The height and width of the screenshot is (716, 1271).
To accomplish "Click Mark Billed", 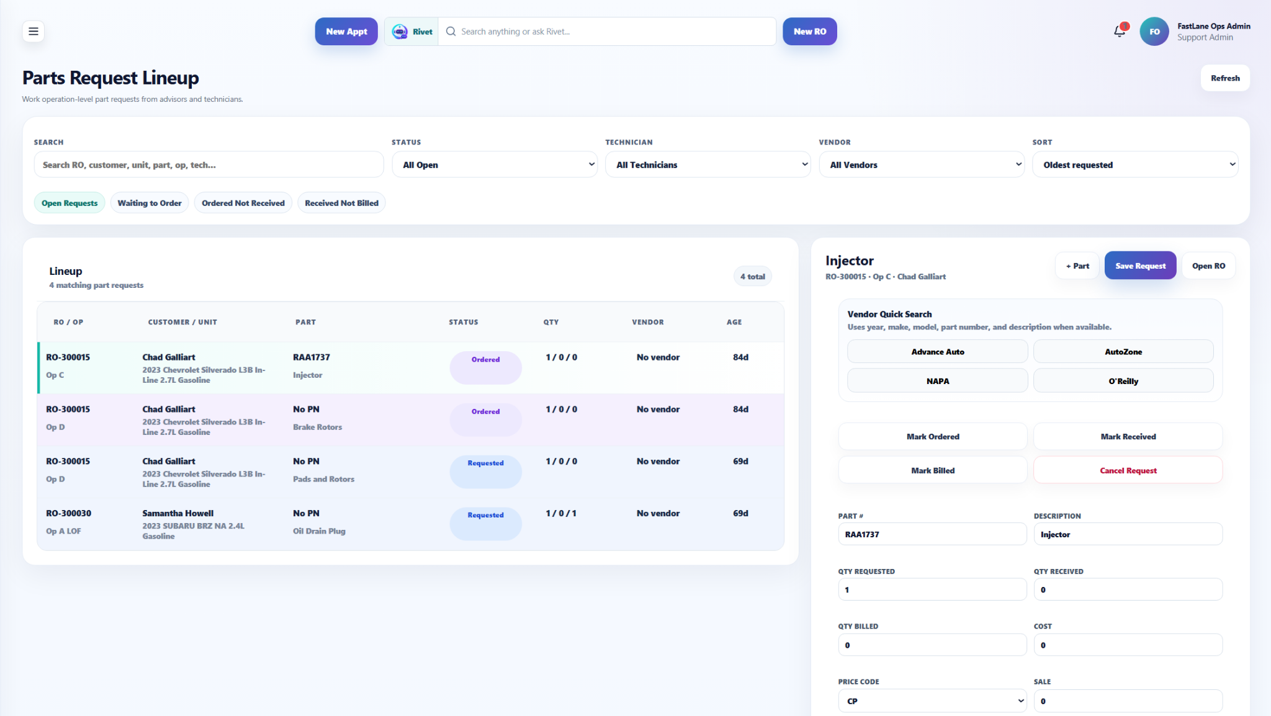I will coord(933,470).
